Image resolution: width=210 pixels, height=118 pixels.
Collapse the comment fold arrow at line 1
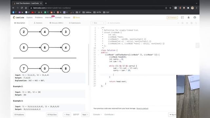click(98, 28)
